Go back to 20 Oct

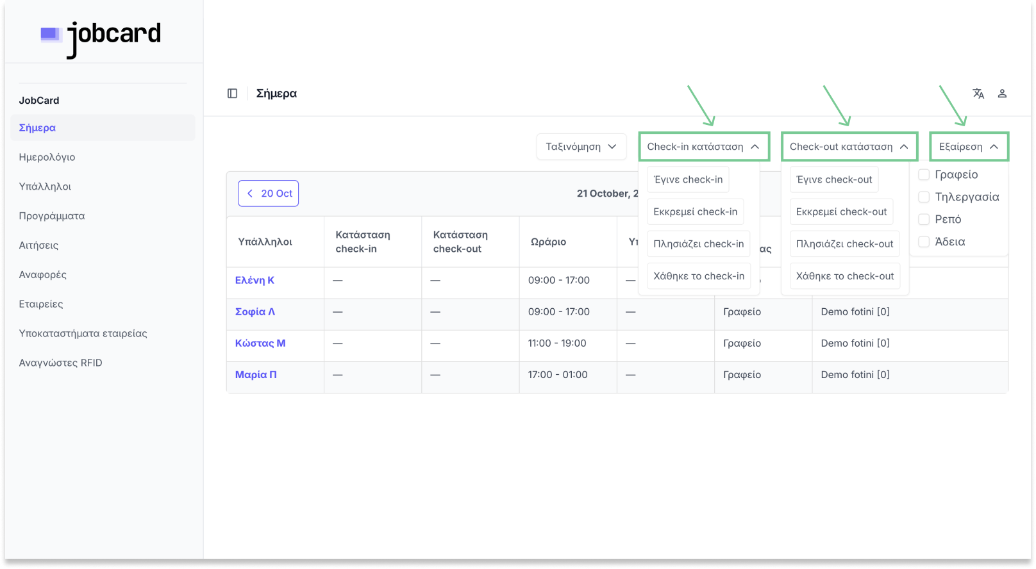click(269, 194)
